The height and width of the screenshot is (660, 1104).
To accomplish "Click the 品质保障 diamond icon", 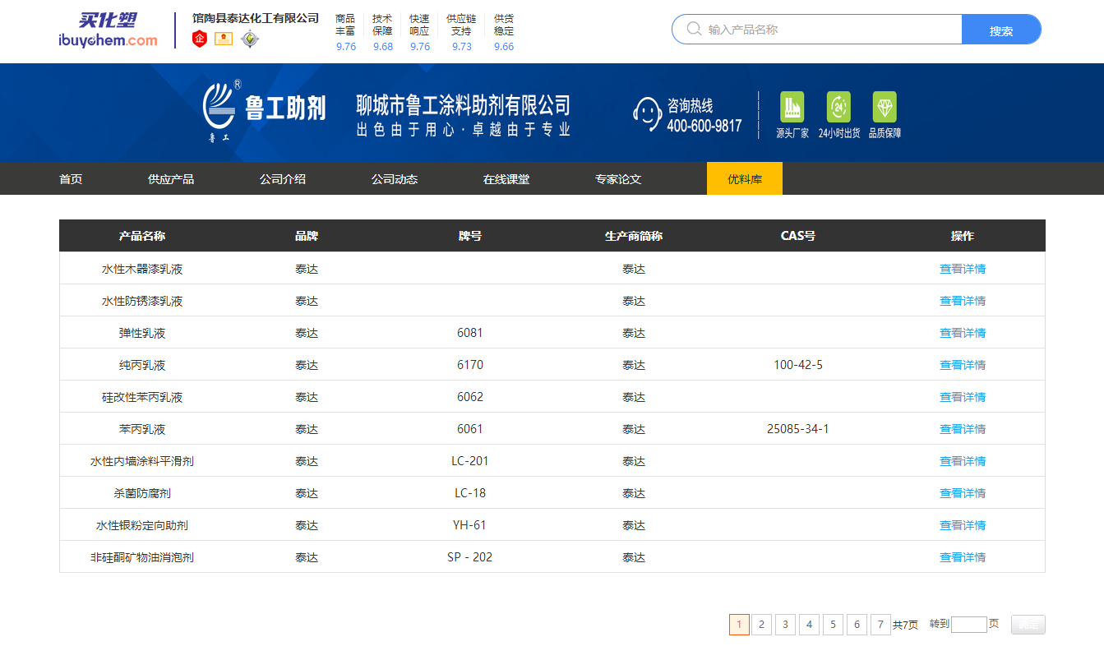I will coord(885,107).
